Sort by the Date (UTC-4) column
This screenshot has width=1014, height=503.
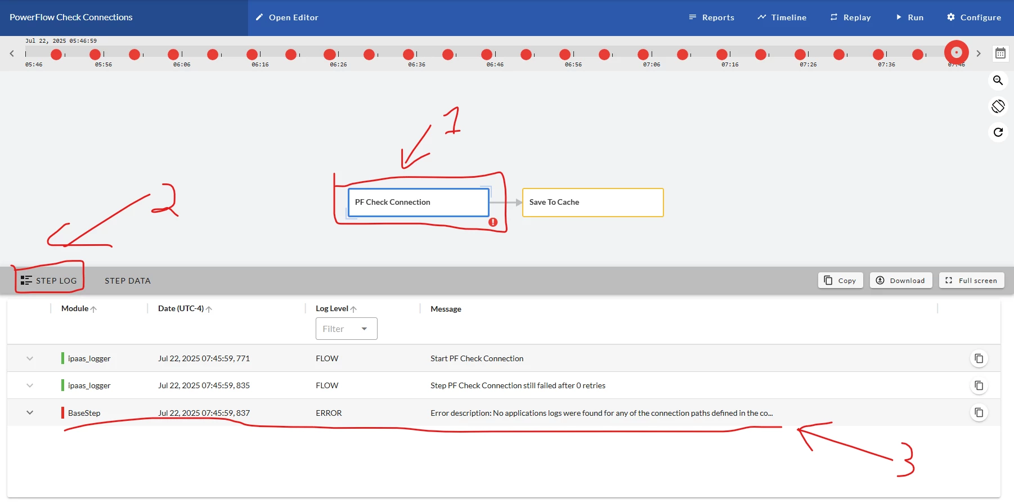tap(185, 309)
